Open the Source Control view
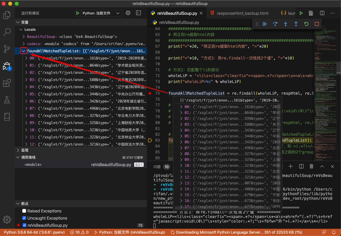341x236 pixels. pyautogui.click(x=7, y=49)
